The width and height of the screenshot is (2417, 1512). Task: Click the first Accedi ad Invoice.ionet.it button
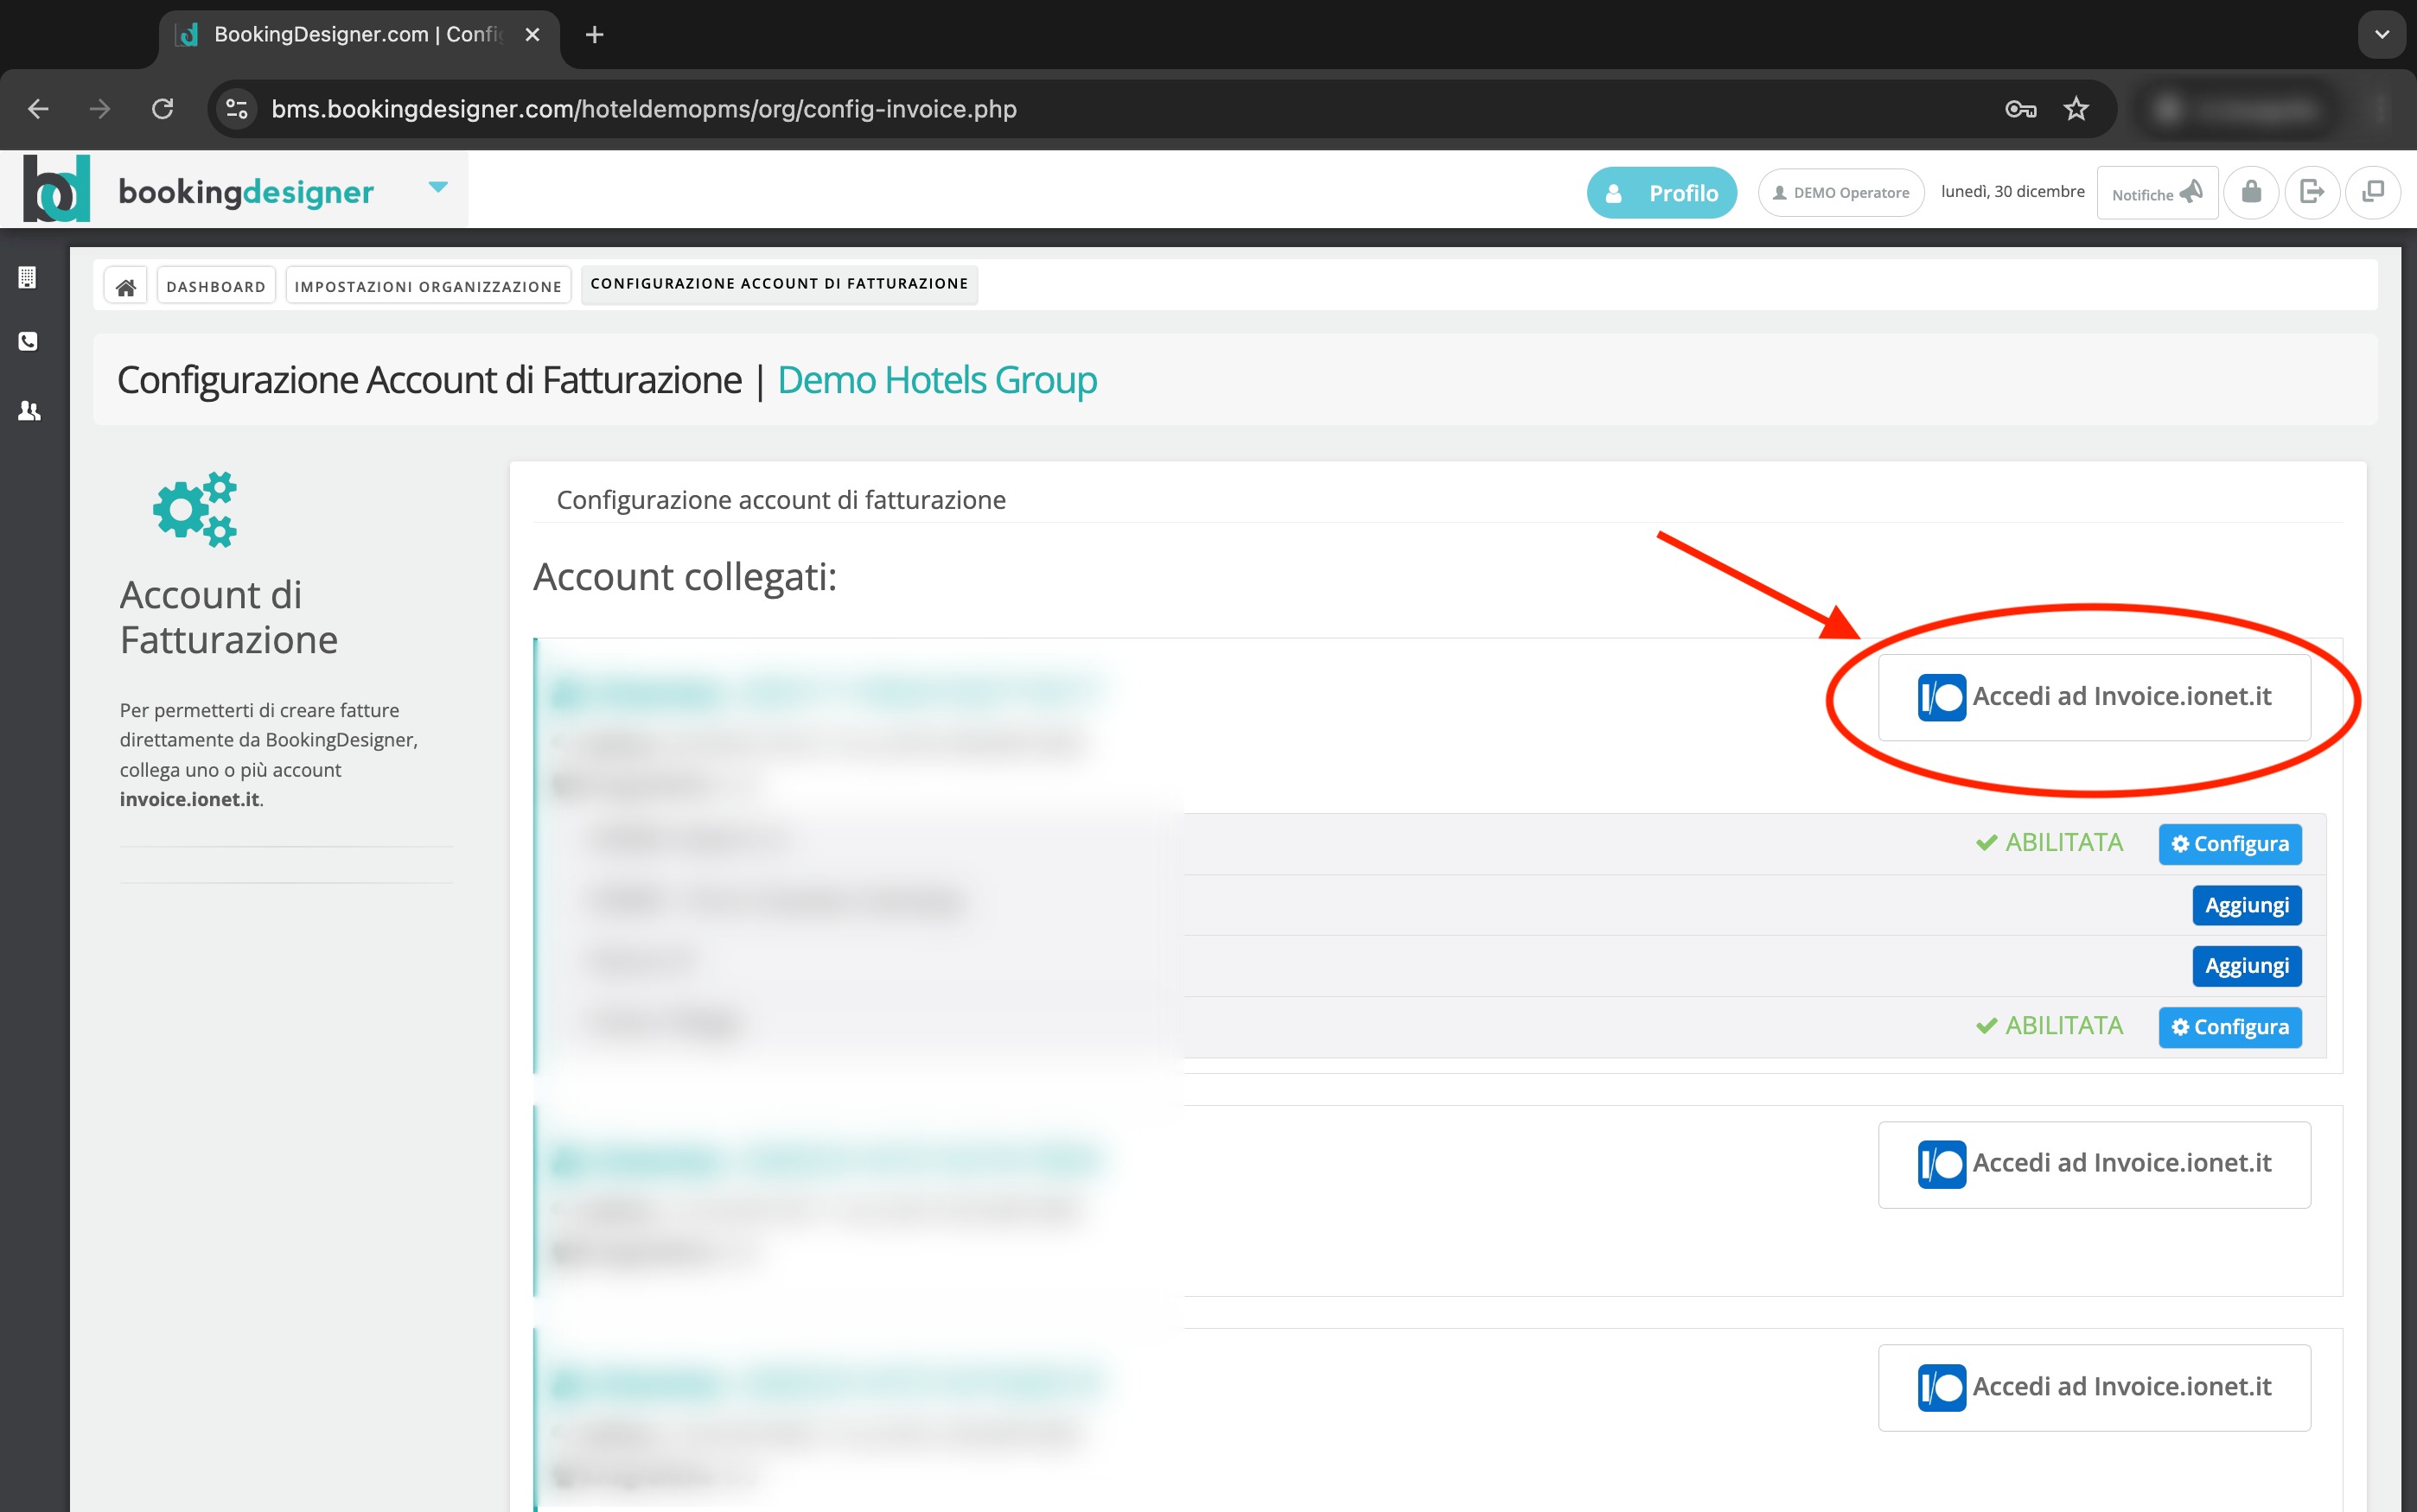(2094, 697)
